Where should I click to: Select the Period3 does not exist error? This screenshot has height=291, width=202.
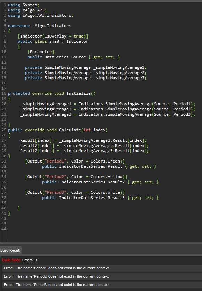click(102, 285)
